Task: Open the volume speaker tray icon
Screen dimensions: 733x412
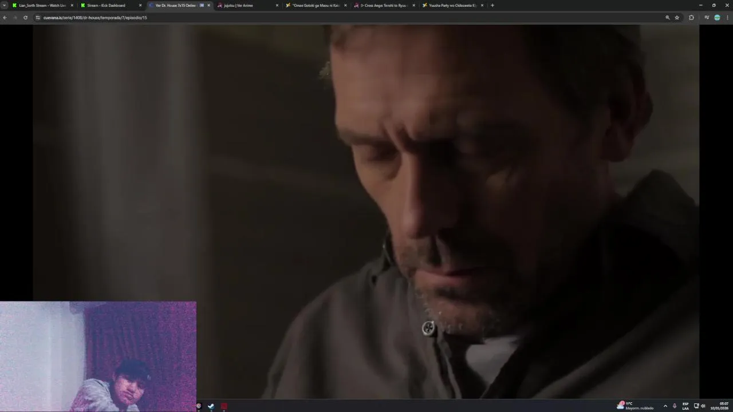Action: point(703,406)
